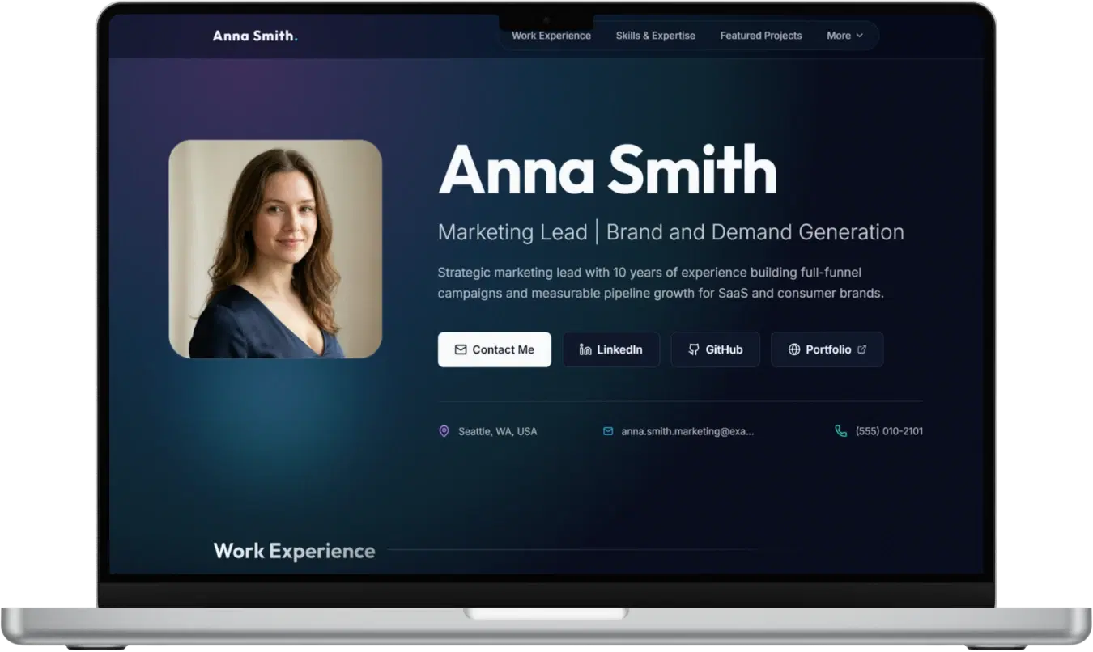Click the anna.smith.marketing email link
Screen dimensions: 1093x652
pyautogui.click(x=687, y=431)
